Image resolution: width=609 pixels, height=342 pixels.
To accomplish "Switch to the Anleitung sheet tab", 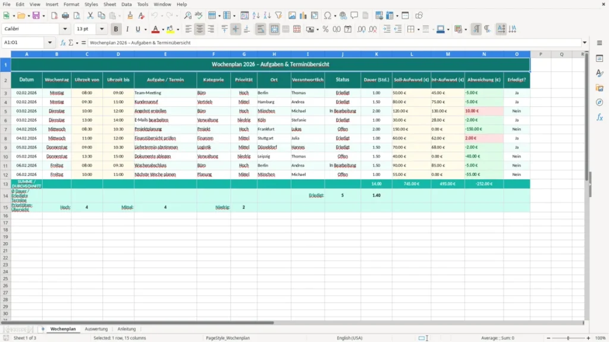I will pos(127,329).
